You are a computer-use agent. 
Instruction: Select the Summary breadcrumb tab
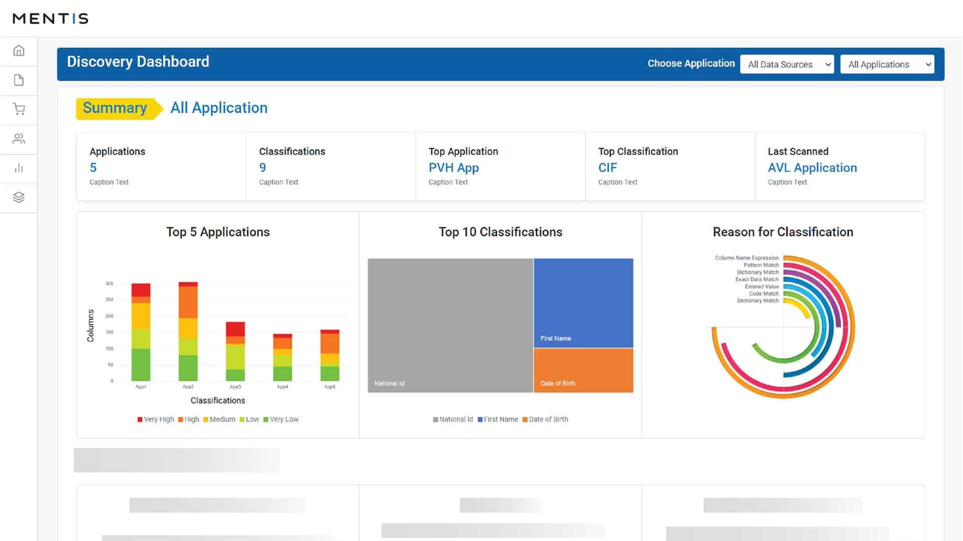[115, 108]
